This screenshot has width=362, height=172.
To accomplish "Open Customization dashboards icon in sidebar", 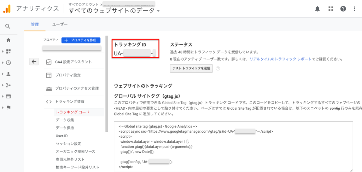I will [x=8, y=51].
